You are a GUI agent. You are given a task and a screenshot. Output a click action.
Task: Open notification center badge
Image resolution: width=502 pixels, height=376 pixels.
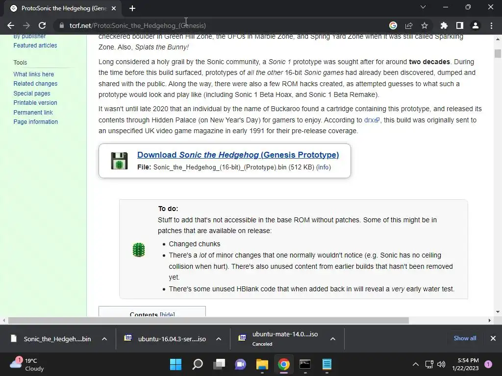[x=488, y=364]
